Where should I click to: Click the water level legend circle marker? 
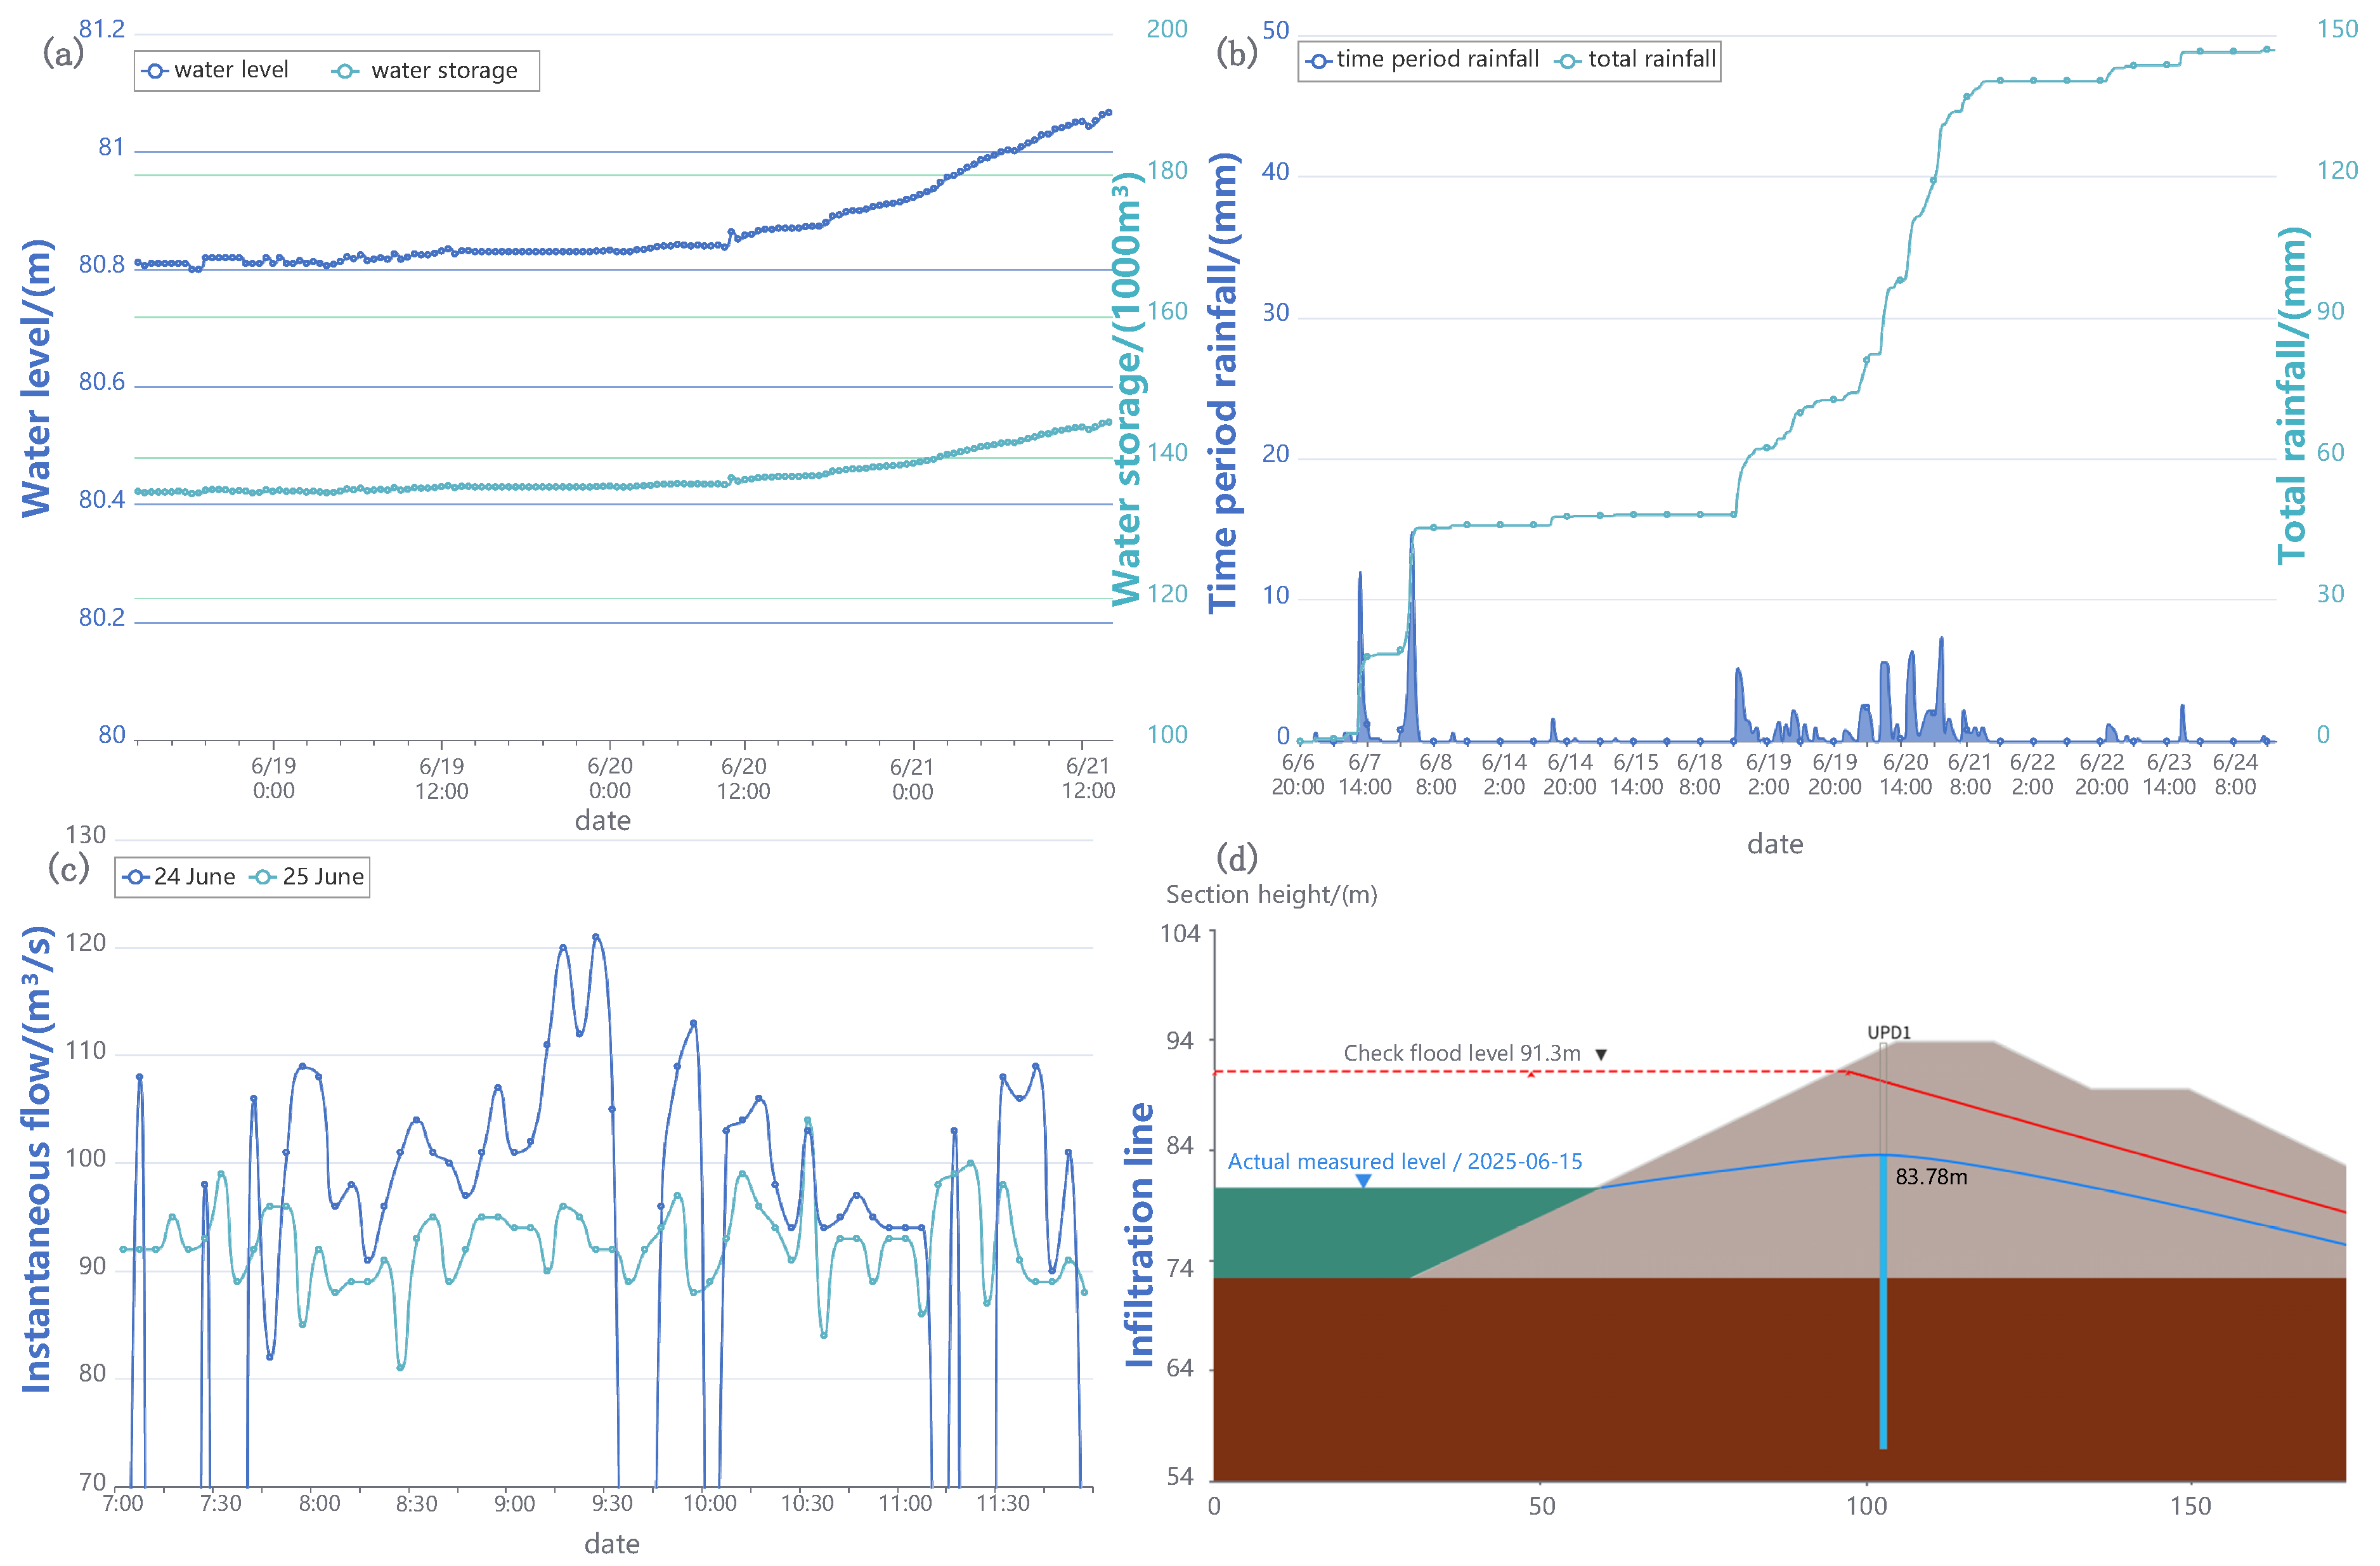[x=155, y=71]
